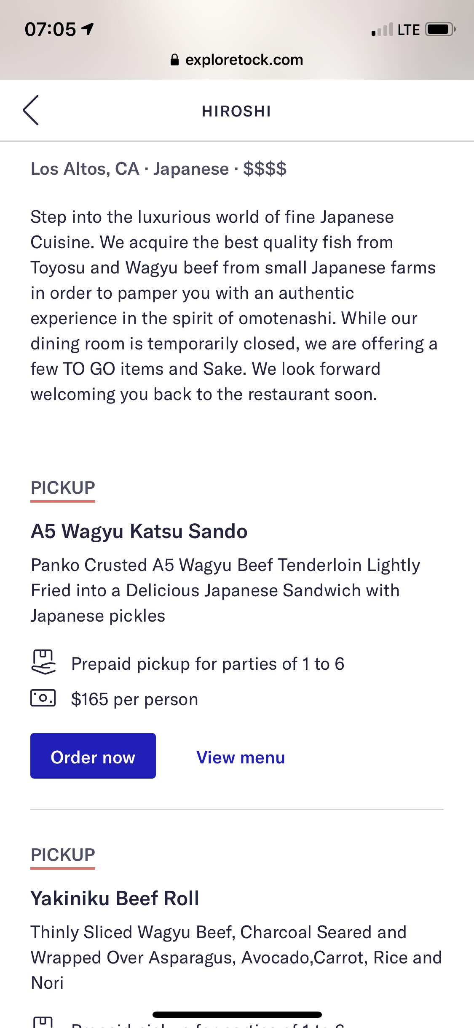This screenshot has height=1028, width=474.
Task: Tap the home indicator bar
Action: point(237,1014)
